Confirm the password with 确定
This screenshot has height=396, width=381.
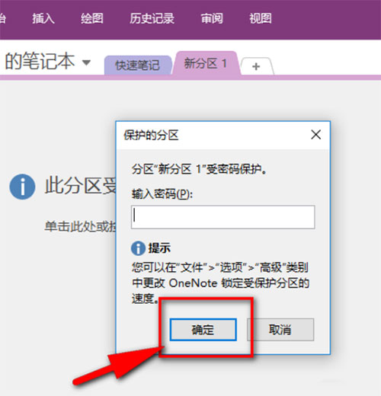(203, 330)
